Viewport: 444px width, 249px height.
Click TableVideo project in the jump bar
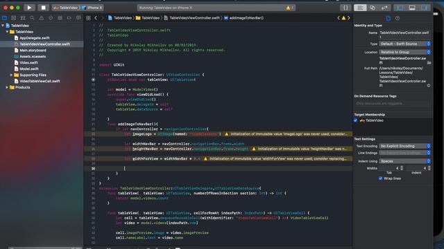120,18
